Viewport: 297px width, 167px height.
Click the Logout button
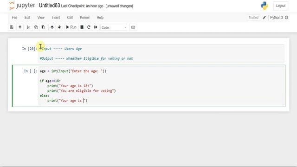tap(281, 6)
